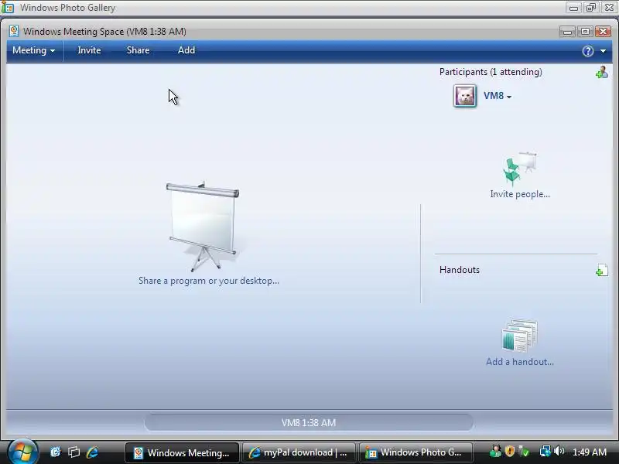The height and width of the screenshot is (464, 619).
Task: Click People Near Me tray icon
Action: point(495,451)
